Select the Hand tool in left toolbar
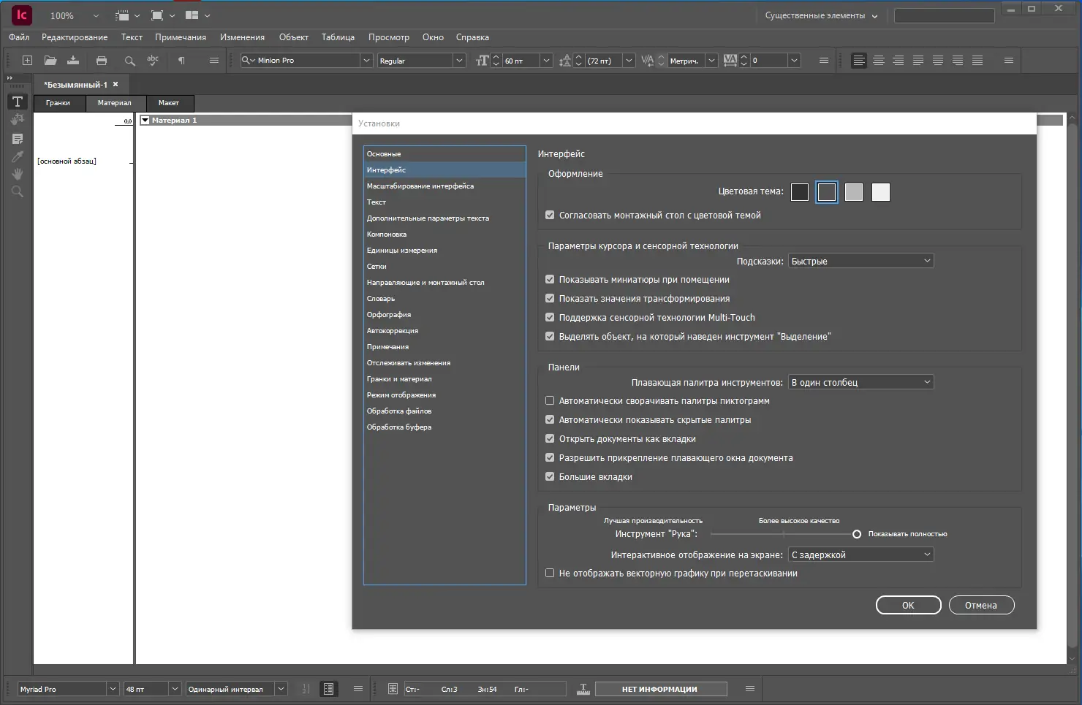The height and width of the screenshot is (705, 1082). coord(18,174)
